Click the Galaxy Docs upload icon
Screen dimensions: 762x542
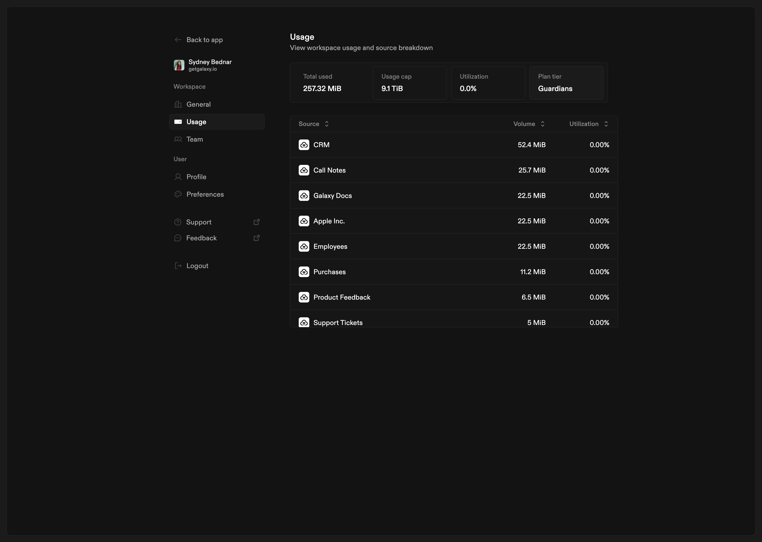point(303,196)
